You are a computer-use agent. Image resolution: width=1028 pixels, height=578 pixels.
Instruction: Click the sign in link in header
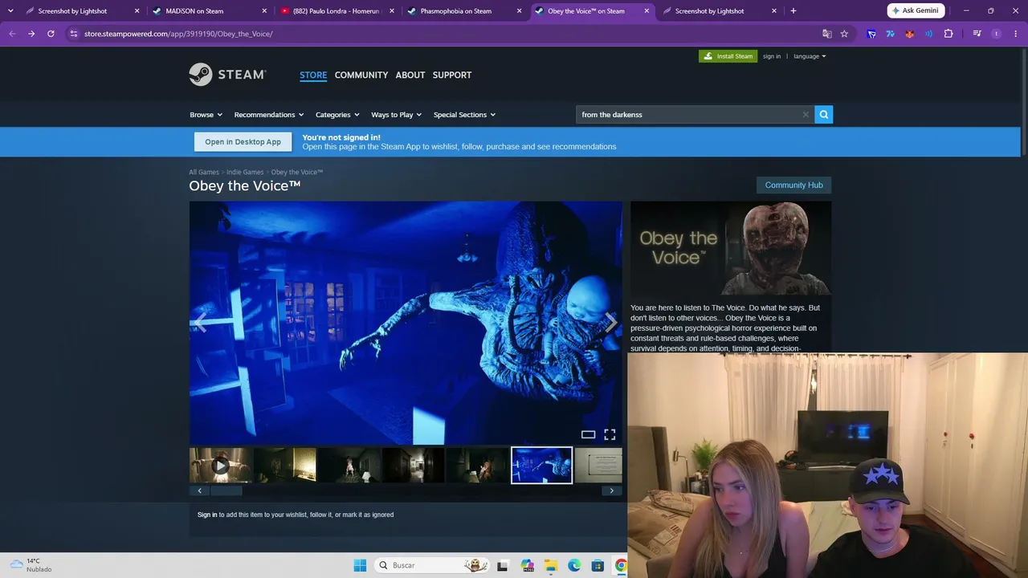[772, 56]
